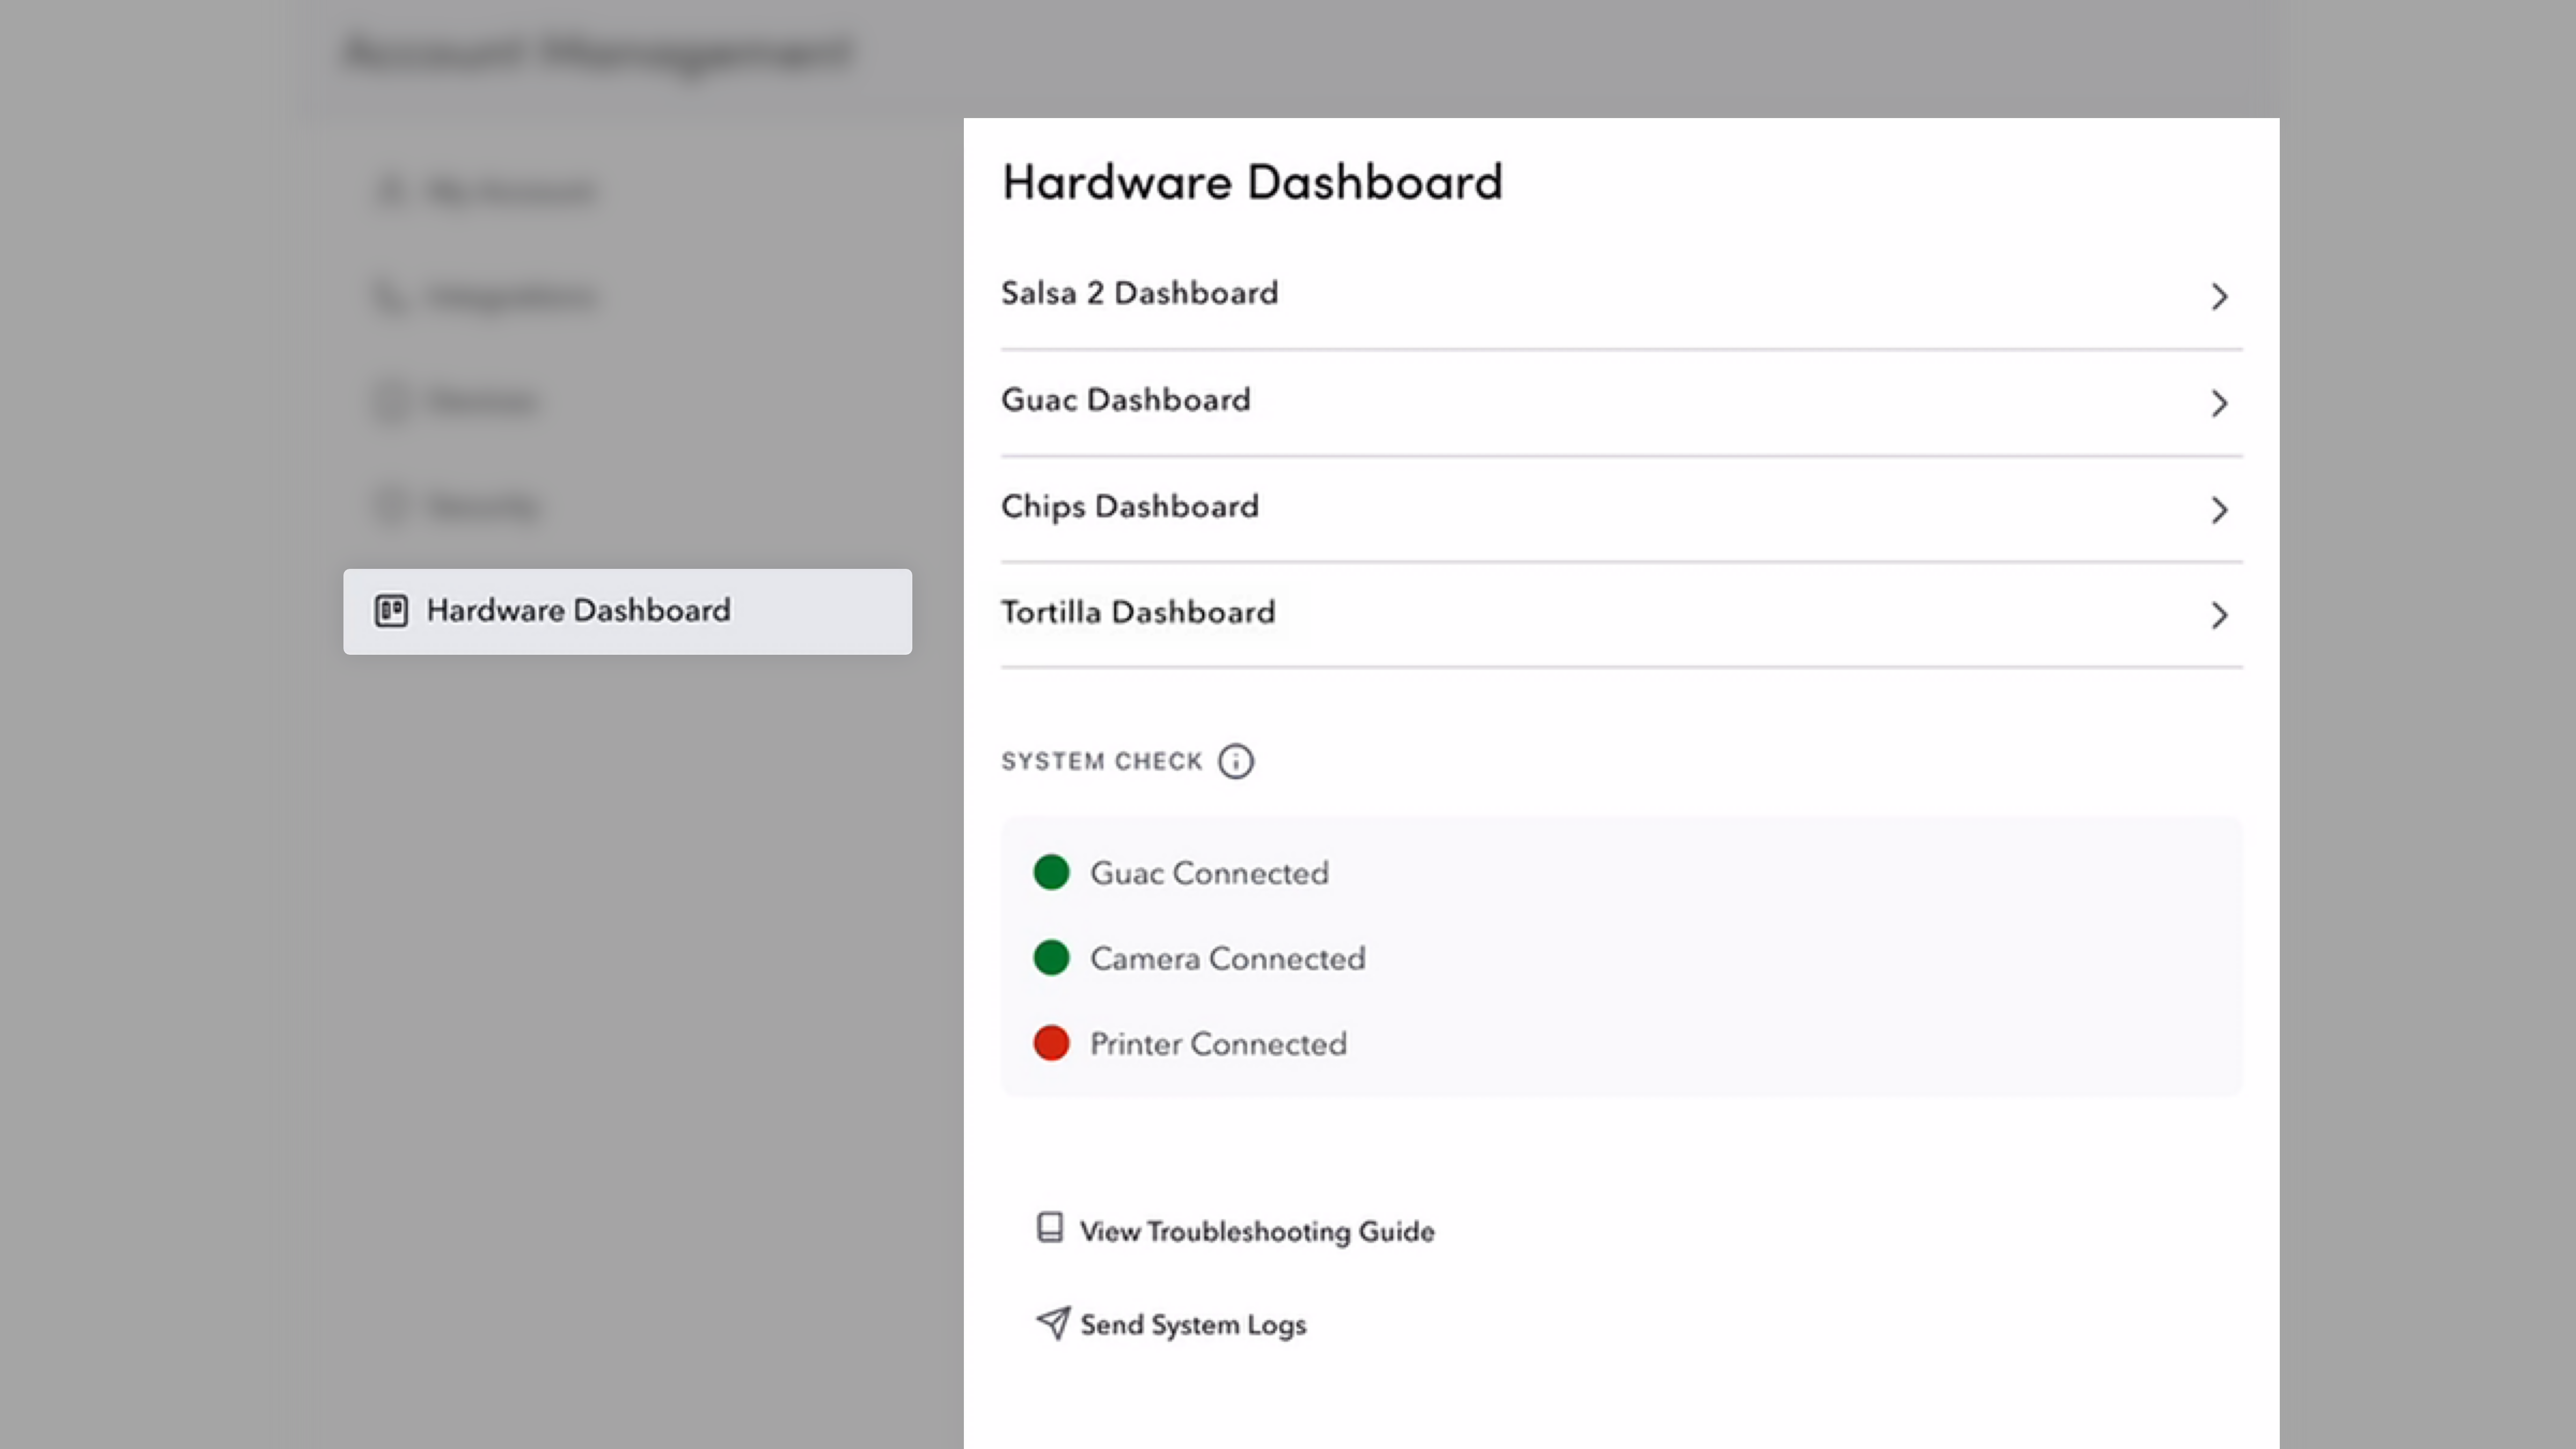The width and height of the screenshot is (2576, 1449).
Task: Click the SYSTEM CHECK heading label
Action: (x=1102, y=761)
